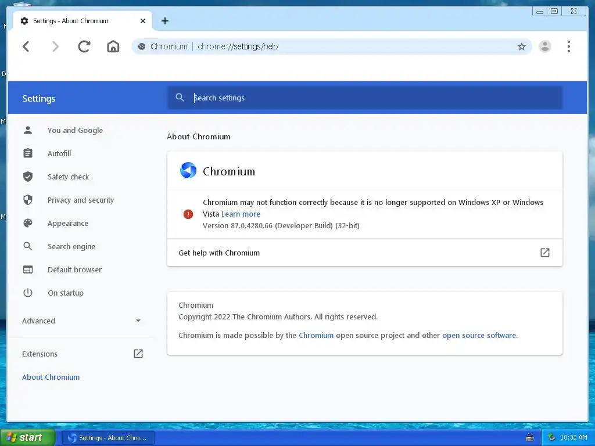Open the Chromium open source project link
595x446 pixels.
pos(316,335)
